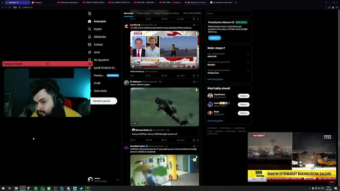Bookmark III. Mahmut post
Image resolution: width=340 pixels, height=191 pixels.
click(194, 140)
